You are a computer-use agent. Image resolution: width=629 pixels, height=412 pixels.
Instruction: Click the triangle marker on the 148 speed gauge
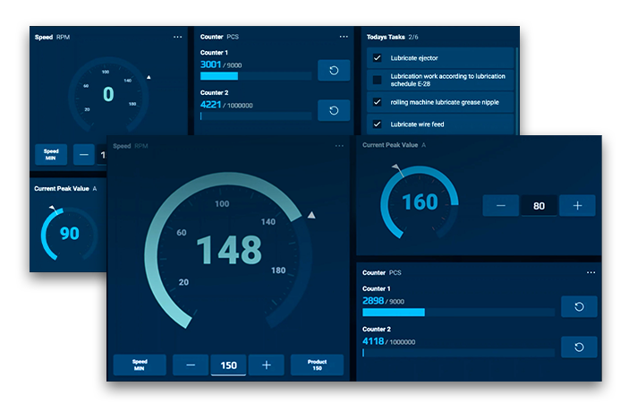coord(311,215)
